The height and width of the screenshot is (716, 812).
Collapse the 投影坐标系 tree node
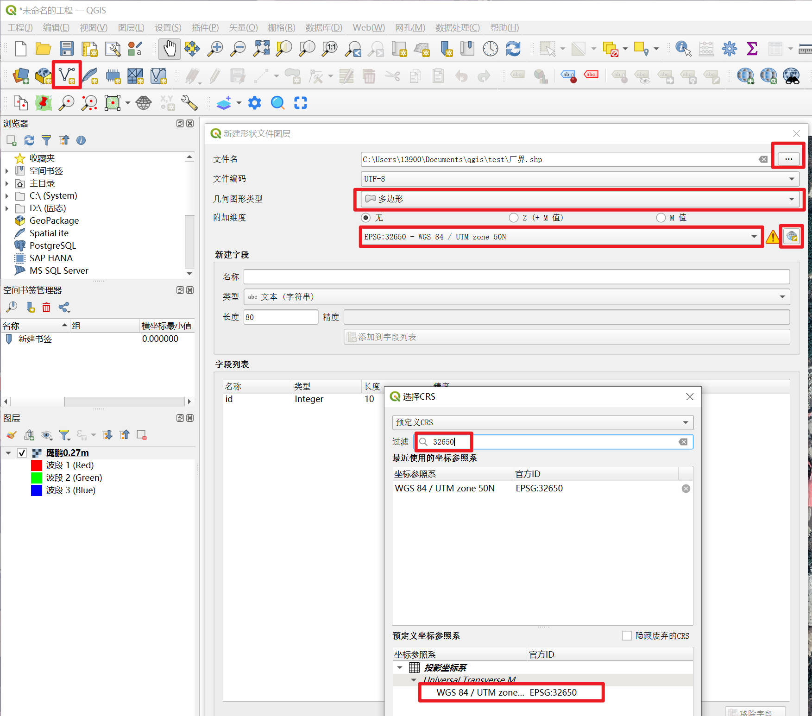(x=400, y=668)
